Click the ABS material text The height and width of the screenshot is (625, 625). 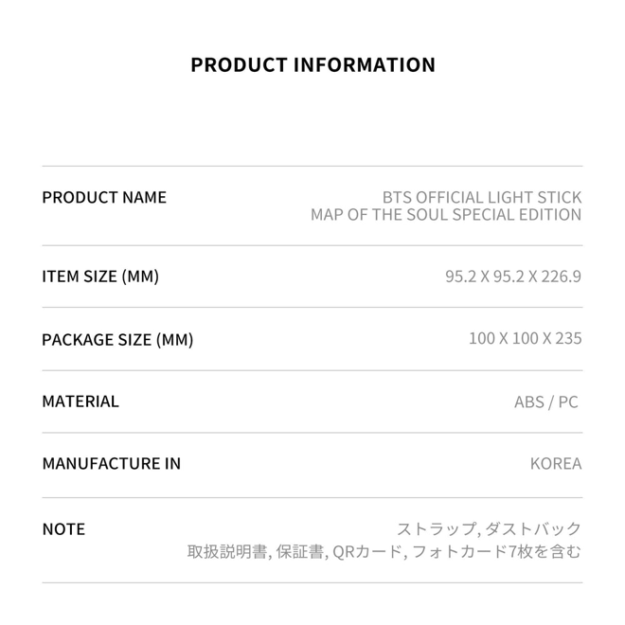tap(529, 402)
